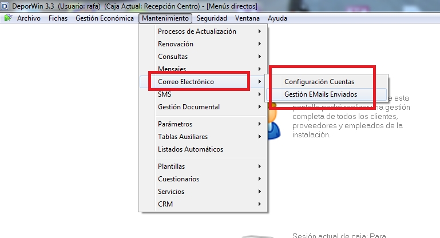Viewport: 440px width, 238px height.
Task: Expand the Cuestionarios submenu arrow
Action: coord(260,179)
